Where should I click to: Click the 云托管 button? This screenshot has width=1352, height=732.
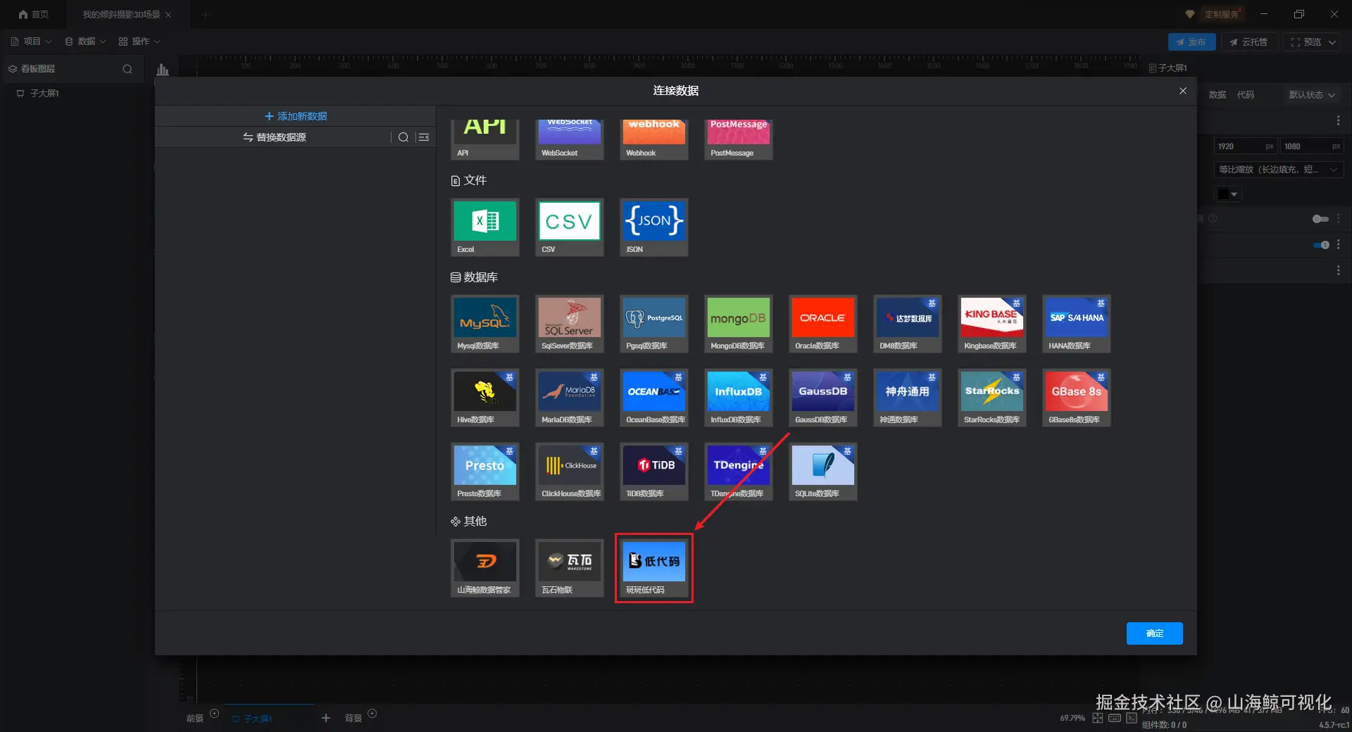click(x=1248, y=42)
